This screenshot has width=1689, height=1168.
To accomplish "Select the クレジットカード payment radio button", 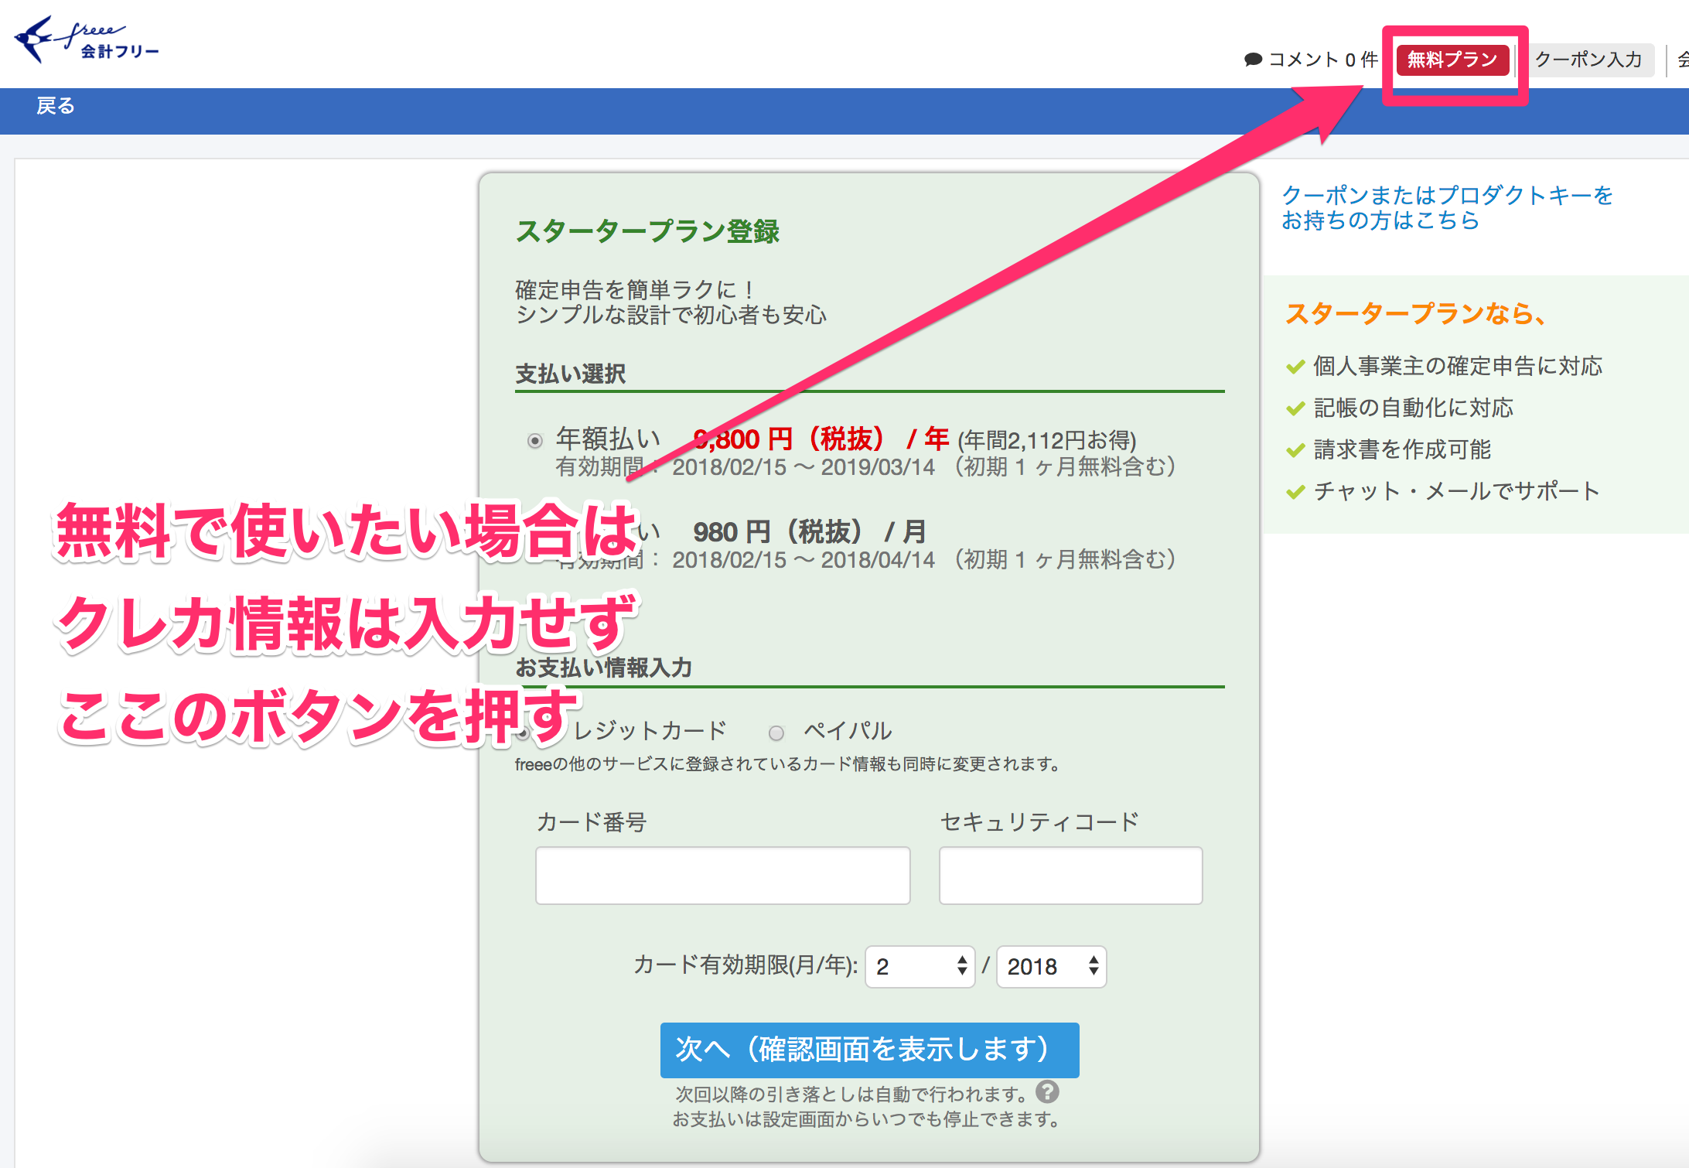I will [x=524, y=733].
